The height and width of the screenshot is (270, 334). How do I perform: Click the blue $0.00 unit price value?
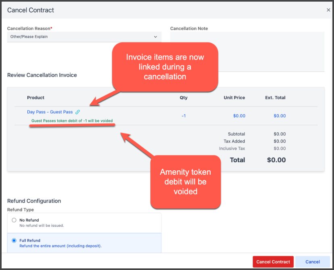click(239, 116)
